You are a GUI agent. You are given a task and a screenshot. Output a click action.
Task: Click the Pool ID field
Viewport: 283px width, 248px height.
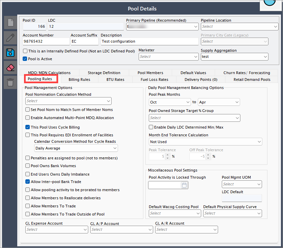coord(34,26)
